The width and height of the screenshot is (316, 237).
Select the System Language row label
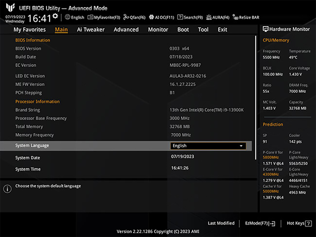[x=32, y=145]
